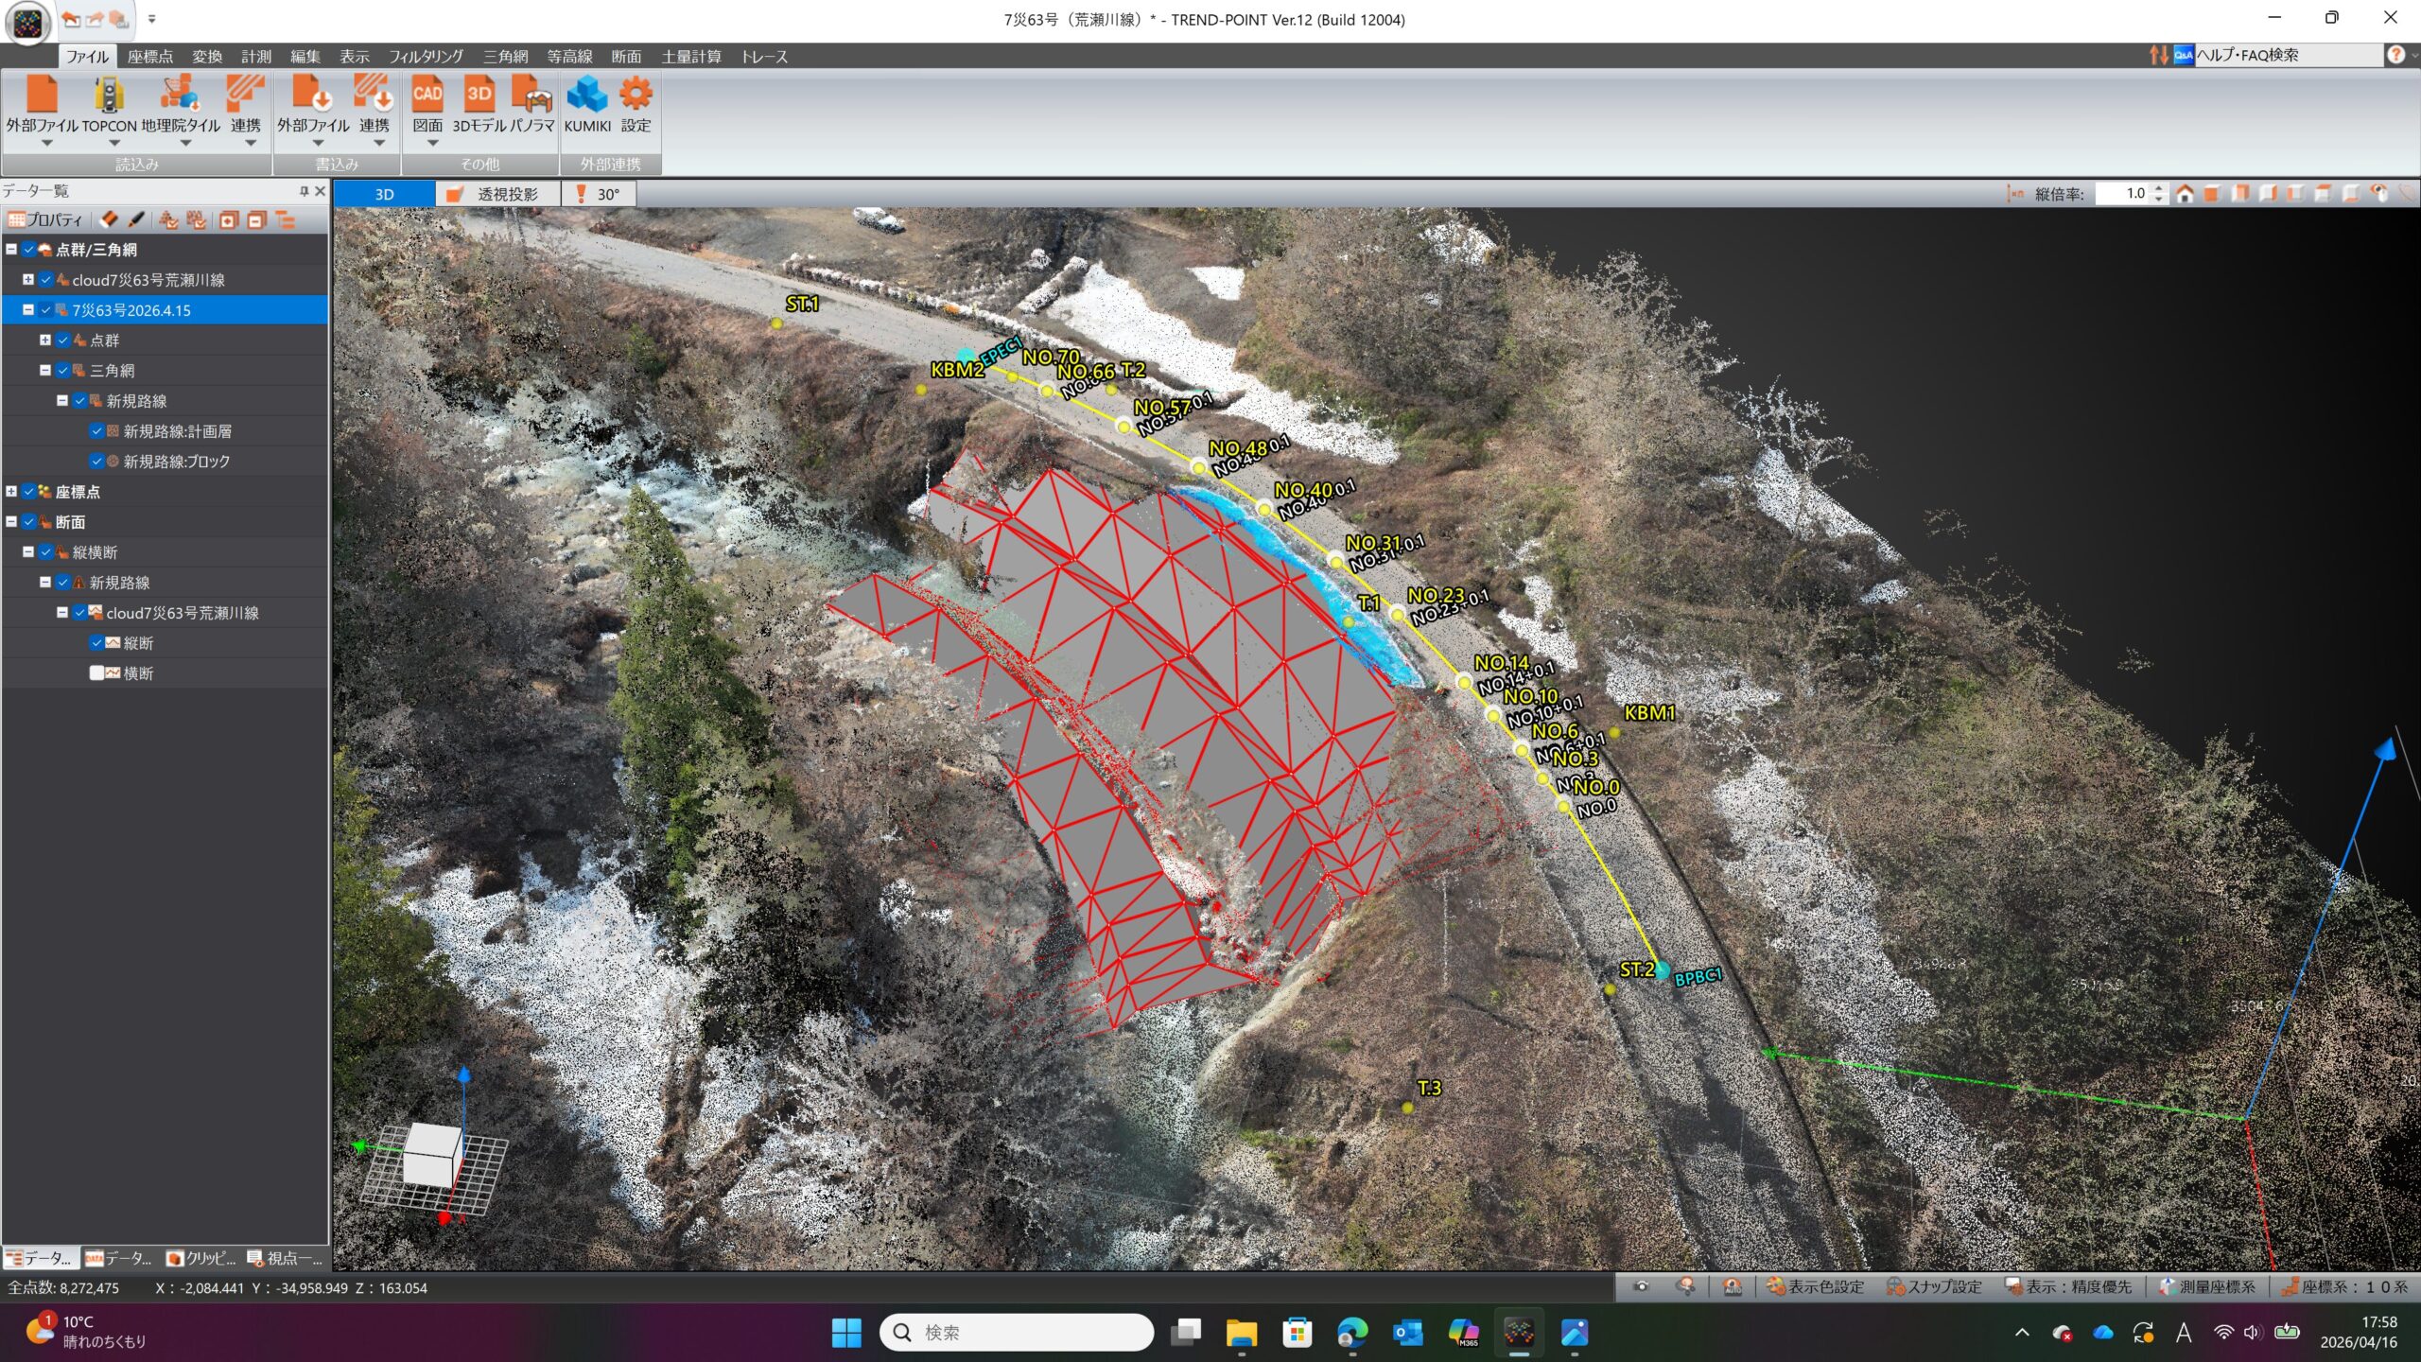Enable the 横断 checkbox

coord(96,673)
